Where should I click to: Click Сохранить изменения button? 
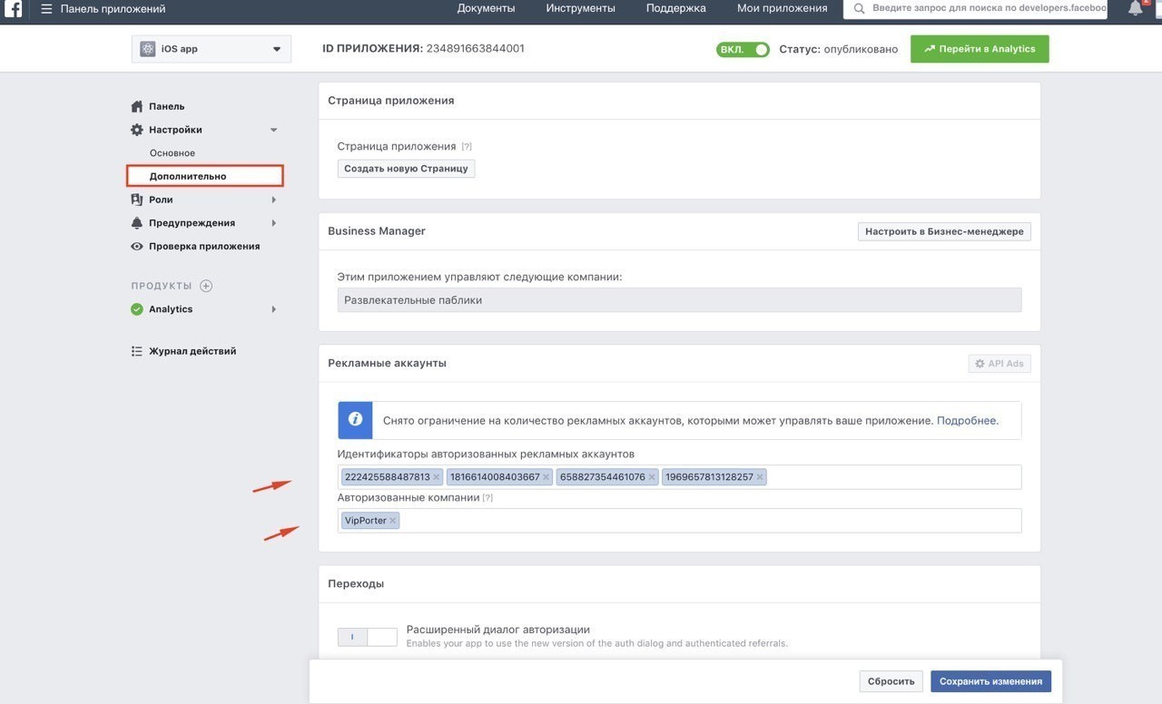click(990, 681)
